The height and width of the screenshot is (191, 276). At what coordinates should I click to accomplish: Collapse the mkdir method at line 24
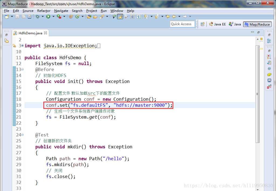(23, 135)
